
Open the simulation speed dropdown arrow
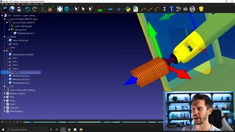click(115, 9)
